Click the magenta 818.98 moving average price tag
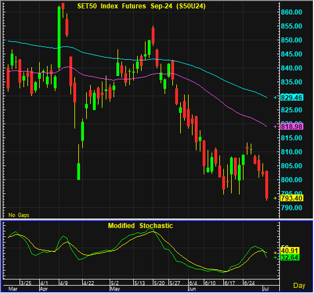 [292, 127]
